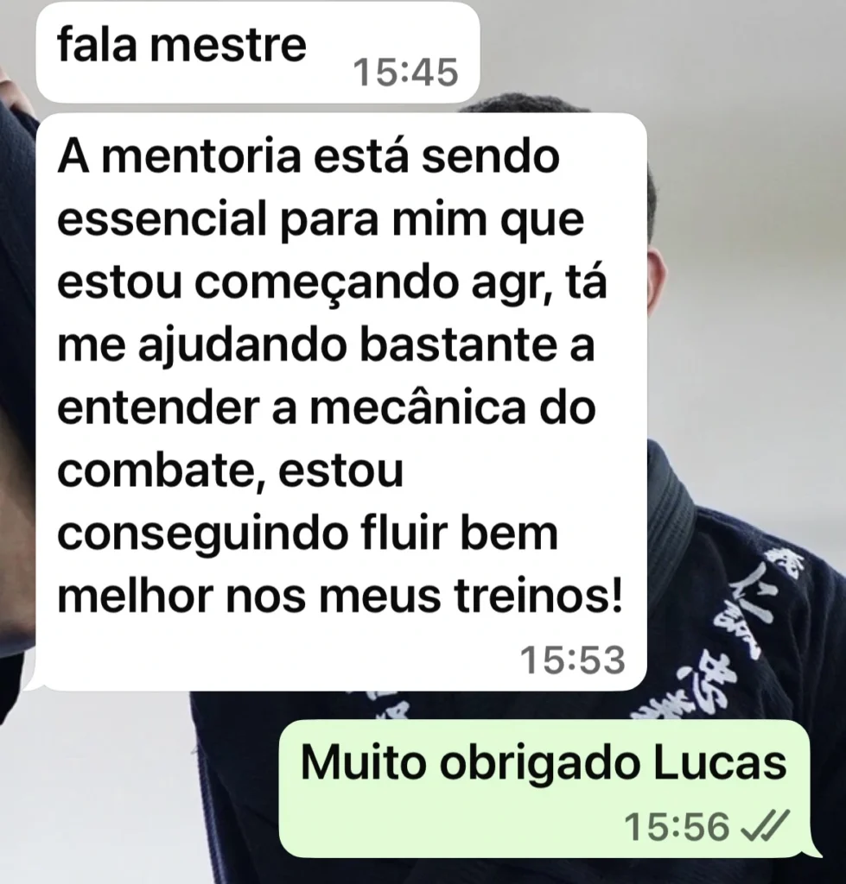Click the word "ajudando" in the message
This screenshot has height=884, width=846.
click(x=242, y=346)
